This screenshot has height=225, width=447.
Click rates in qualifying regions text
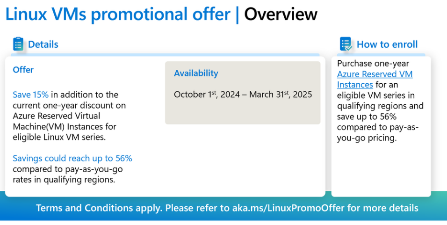(x=64, y=180)
